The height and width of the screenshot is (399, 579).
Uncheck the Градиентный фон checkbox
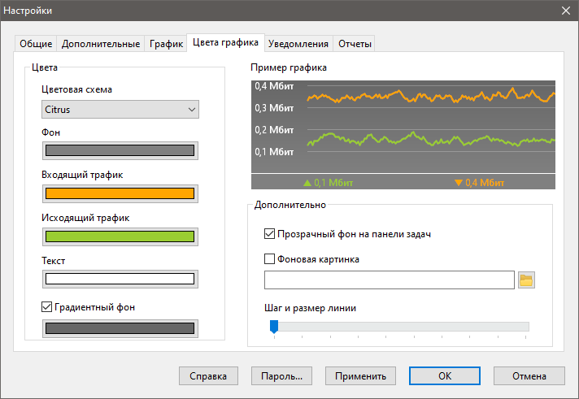46,307
